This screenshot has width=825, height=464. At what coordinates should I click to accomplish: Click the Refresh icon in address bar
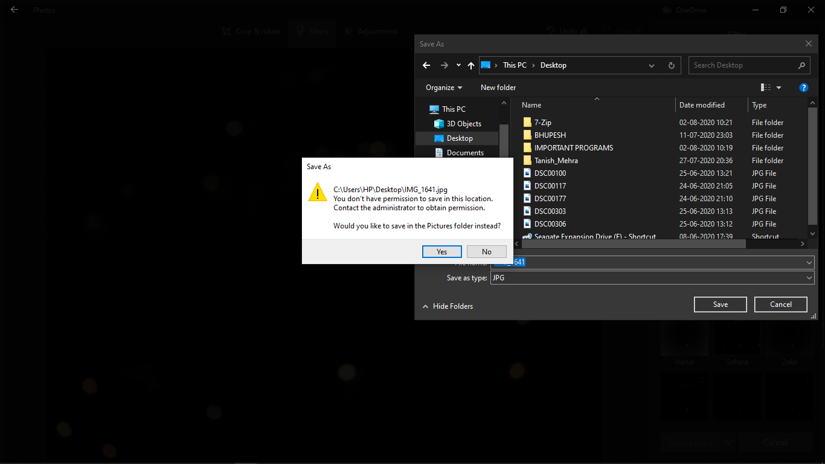click(x=671, y=65)
